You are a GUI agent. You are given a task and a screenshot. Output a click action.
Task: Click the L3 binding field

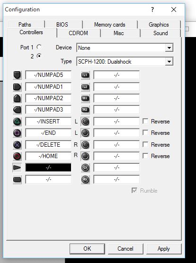116,168
